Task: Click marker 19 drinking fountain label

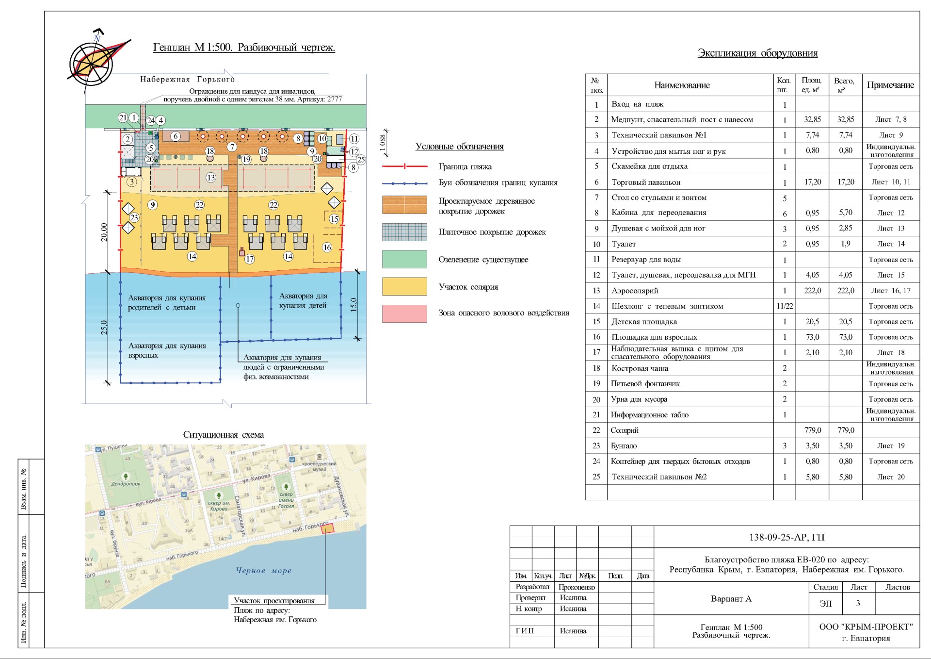Action: click(246, 159)
